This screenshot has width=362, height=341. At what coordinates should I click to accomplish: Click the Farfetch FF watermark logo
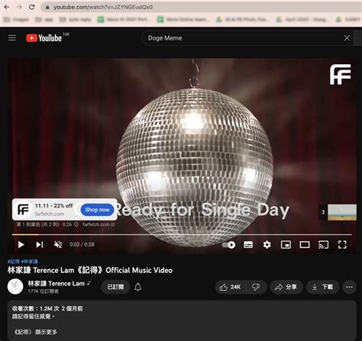340,74
